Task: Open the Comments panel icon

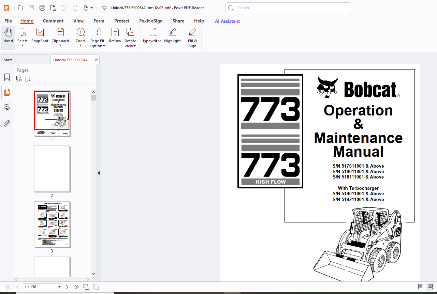Action: tap(7, 107)
